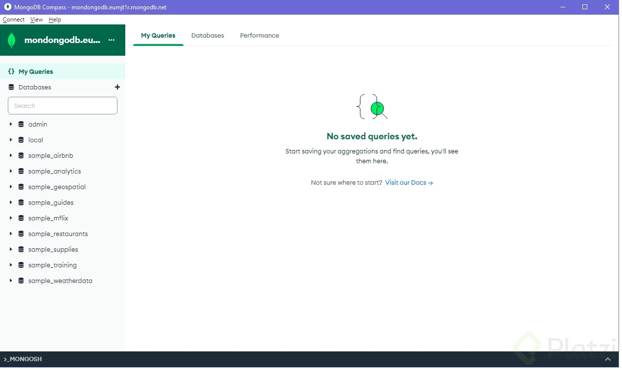The height and width of the screenshot is (369, 622).
Task: Expand the sample_supplies database tree
Action: coord(11,249)
